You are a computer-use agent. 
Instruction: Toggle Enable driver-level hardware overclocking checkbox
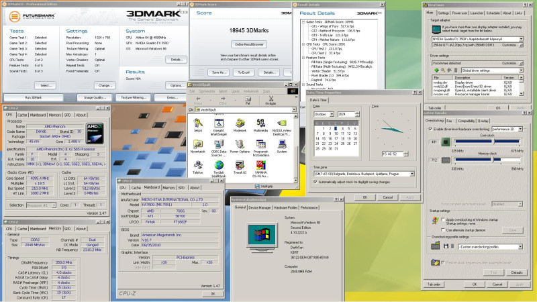[430, 129]
